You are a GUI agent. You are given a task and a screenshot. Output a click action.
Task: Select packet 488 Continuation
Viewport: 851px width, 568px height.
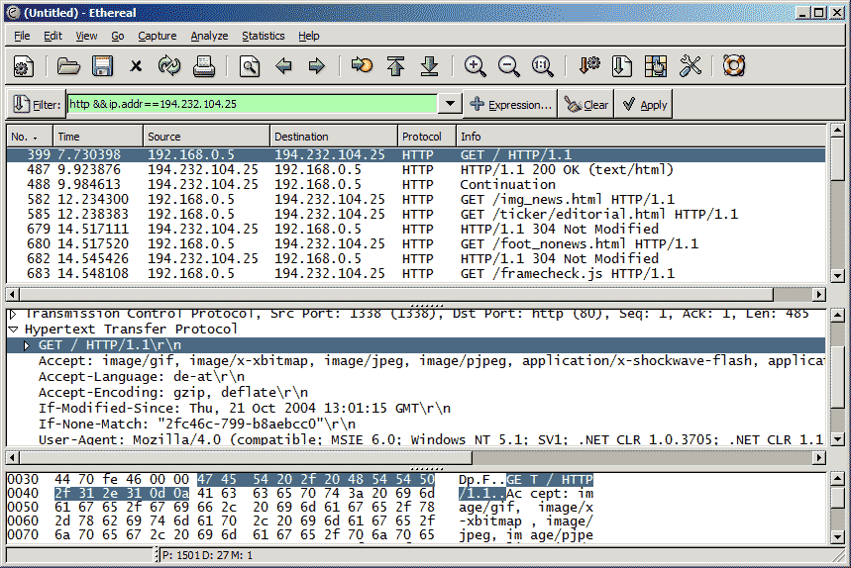pos(416,184)
